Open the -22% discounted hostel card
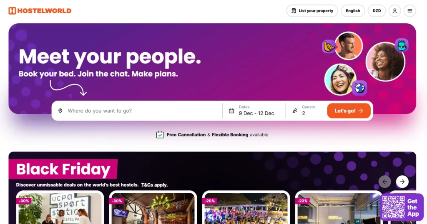This screenshot has height=224, width=427. (x=339, y=208)
